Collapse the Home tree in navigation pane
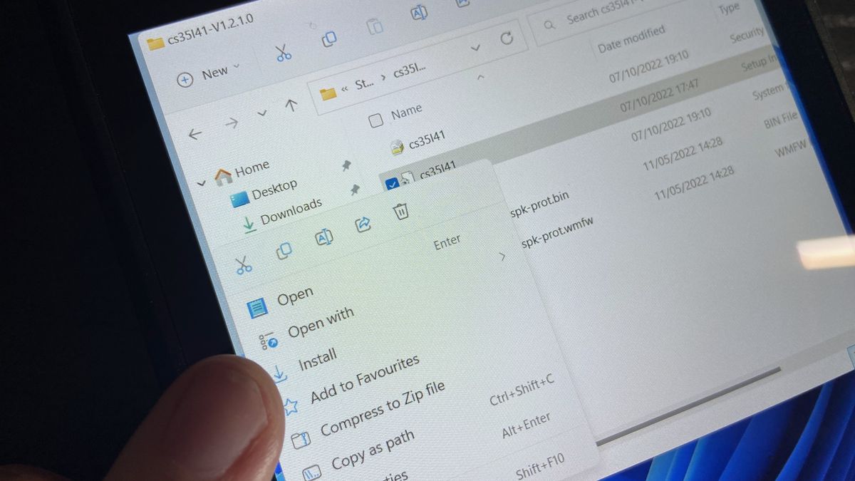855x481 pixels. 202,183
